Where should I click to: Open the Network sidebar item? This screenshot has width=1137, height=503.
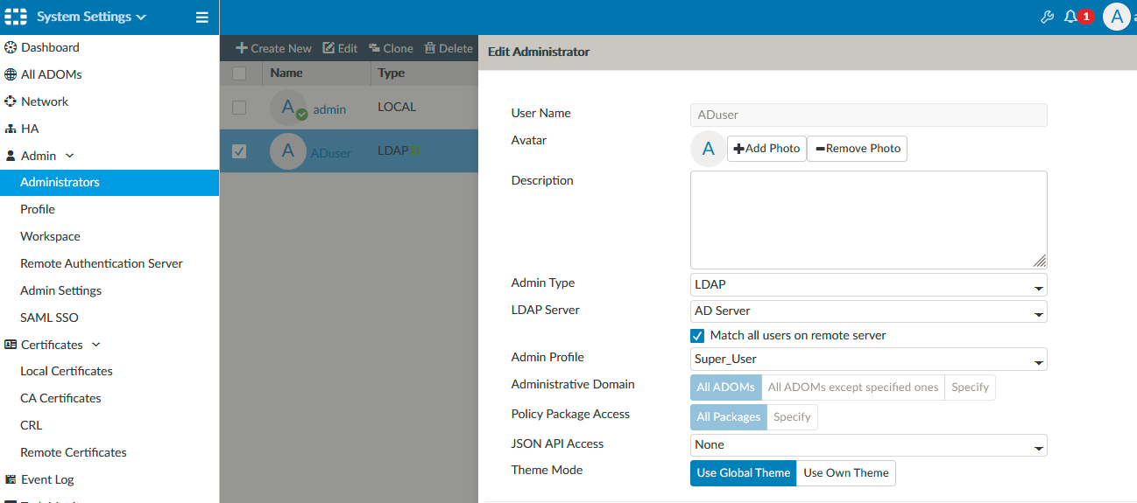[44, 101]
